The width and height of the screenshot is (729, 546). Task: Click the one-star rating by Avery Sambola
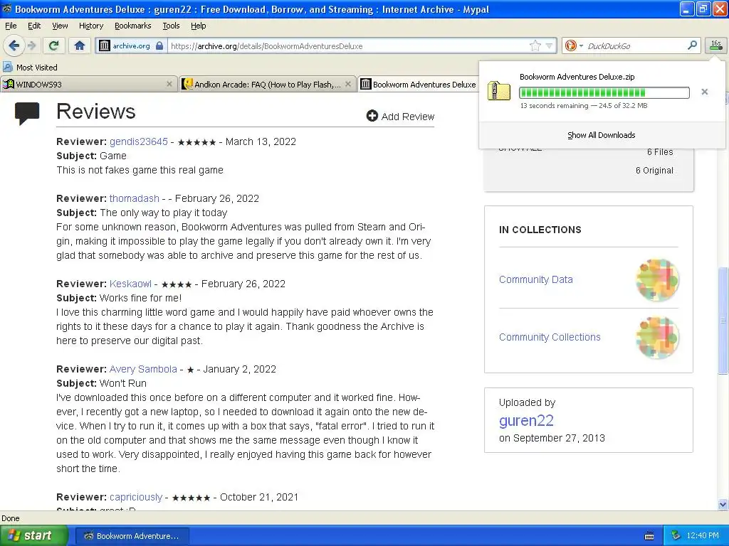click(x=190, y=370)
